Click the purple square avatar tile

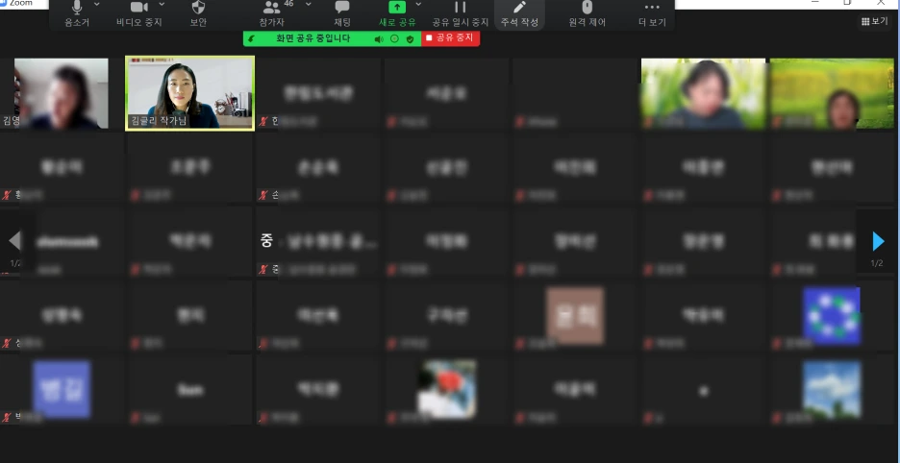point(62,389)
